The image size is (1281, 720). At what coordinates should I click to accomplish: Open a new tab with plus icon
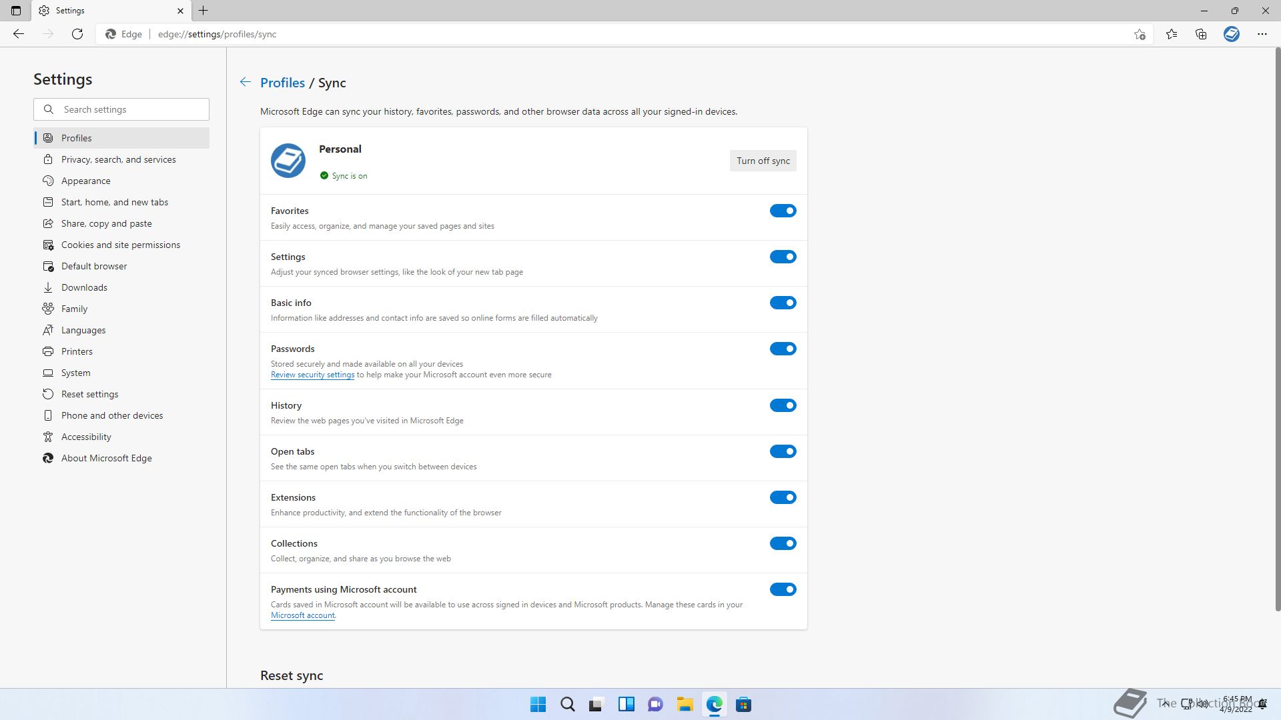pyautogui.click(x=203, y=11)
